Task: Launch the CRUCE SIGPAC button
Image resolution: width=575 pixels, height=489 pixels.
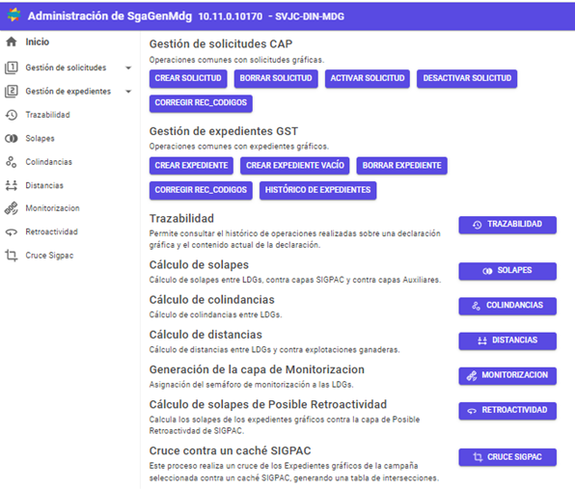Action: pos(507,457)
